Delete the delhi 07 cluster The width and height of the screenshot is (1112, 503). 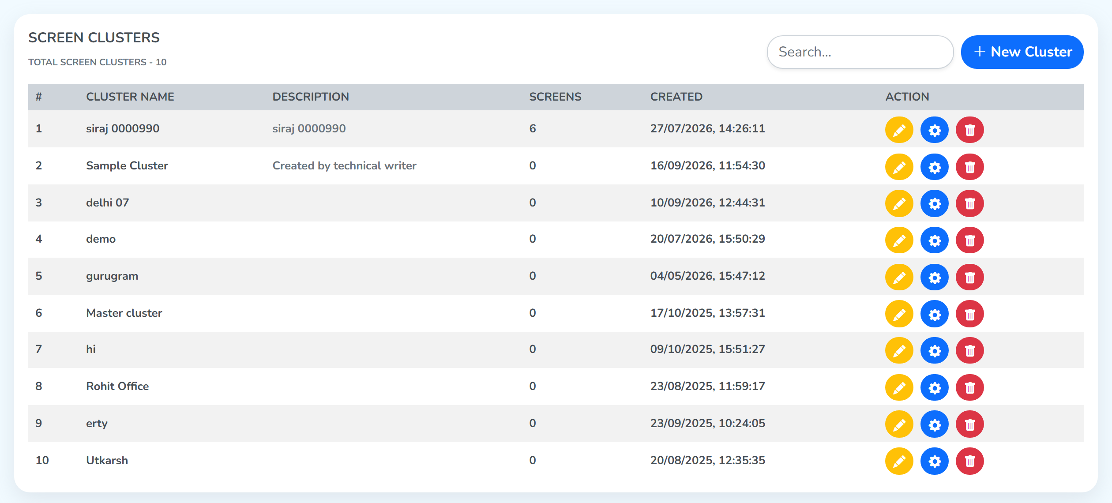click(969, 203)
